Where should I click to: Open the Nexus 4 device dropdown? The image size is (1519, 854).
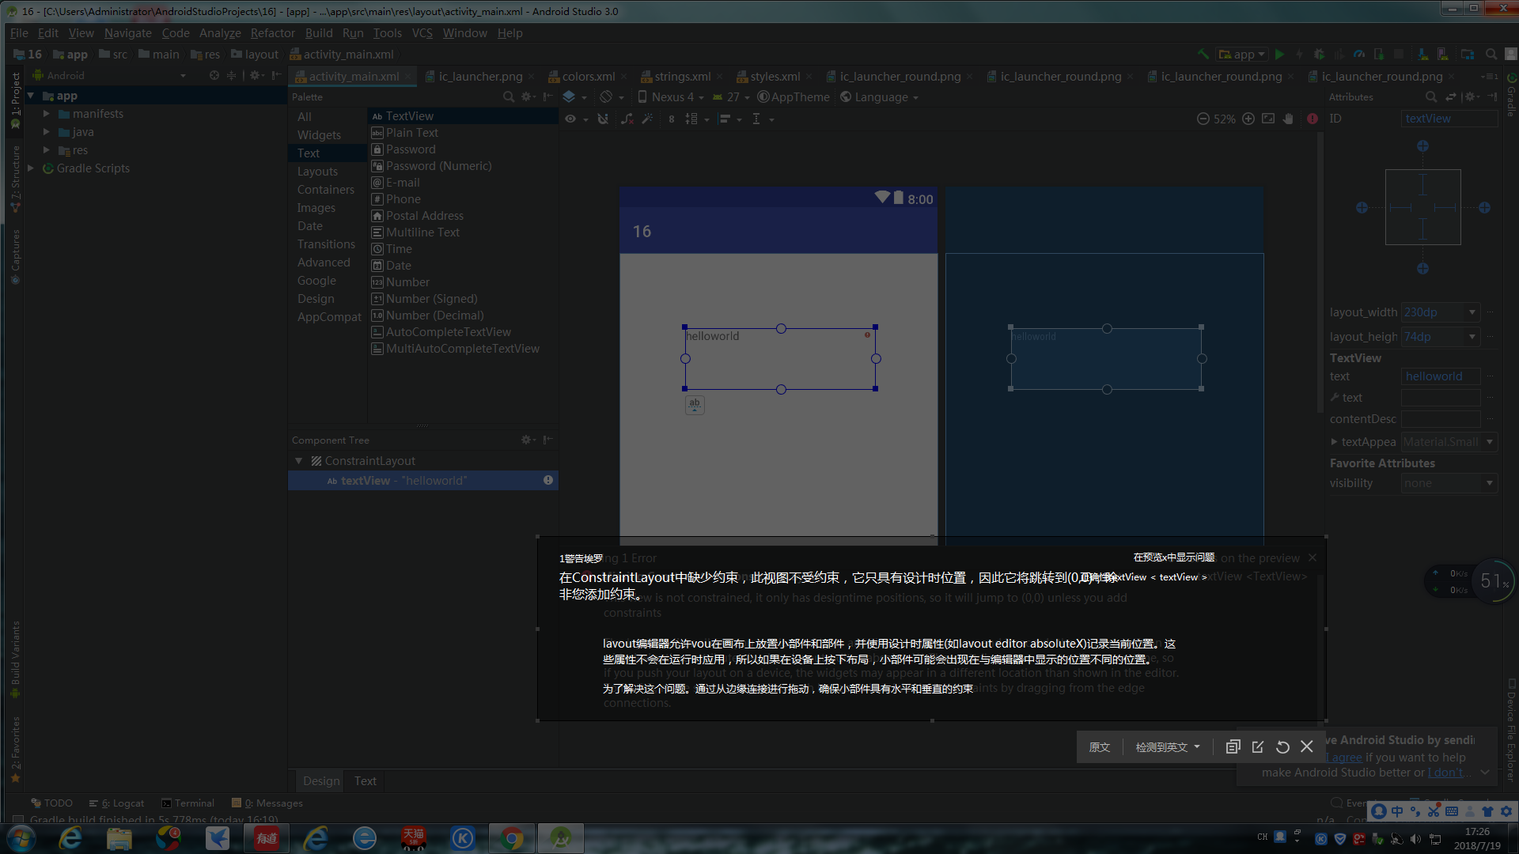pyautogui.click(x=671, y=97)
